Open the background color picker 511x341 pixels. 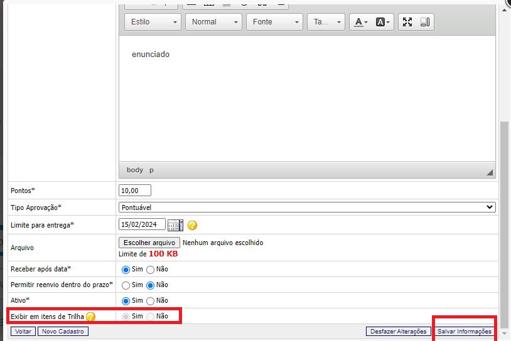point(383,22)
